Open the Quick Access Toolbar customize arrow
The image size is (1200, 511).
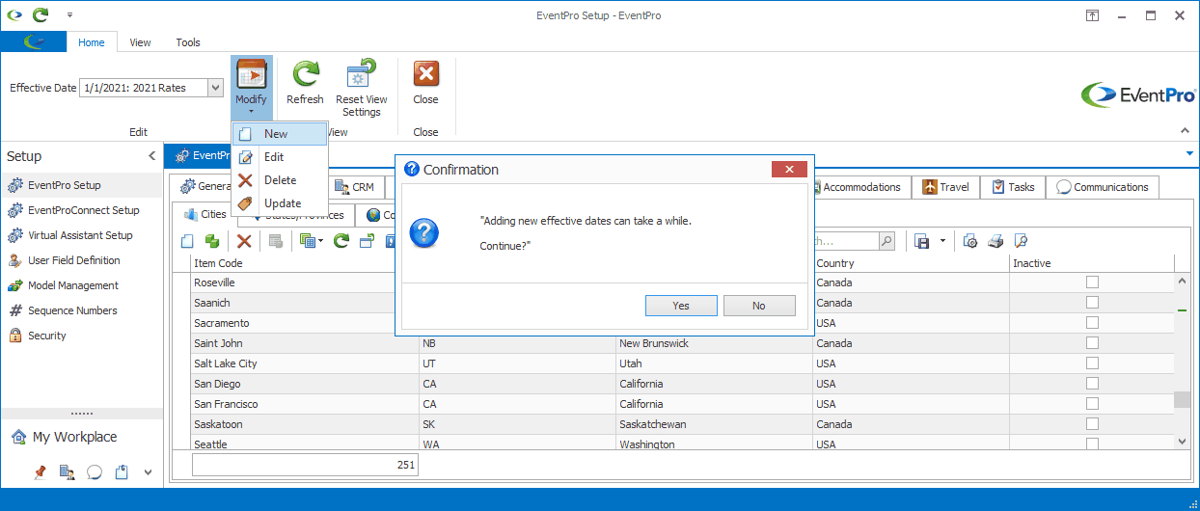69,15
